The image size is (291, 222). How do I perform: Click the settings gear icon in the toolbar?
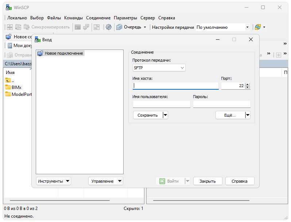click(x=108, y=27)
